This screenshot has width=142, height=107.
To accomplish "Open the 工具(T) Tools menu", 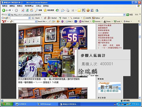I will pos(38,6).
